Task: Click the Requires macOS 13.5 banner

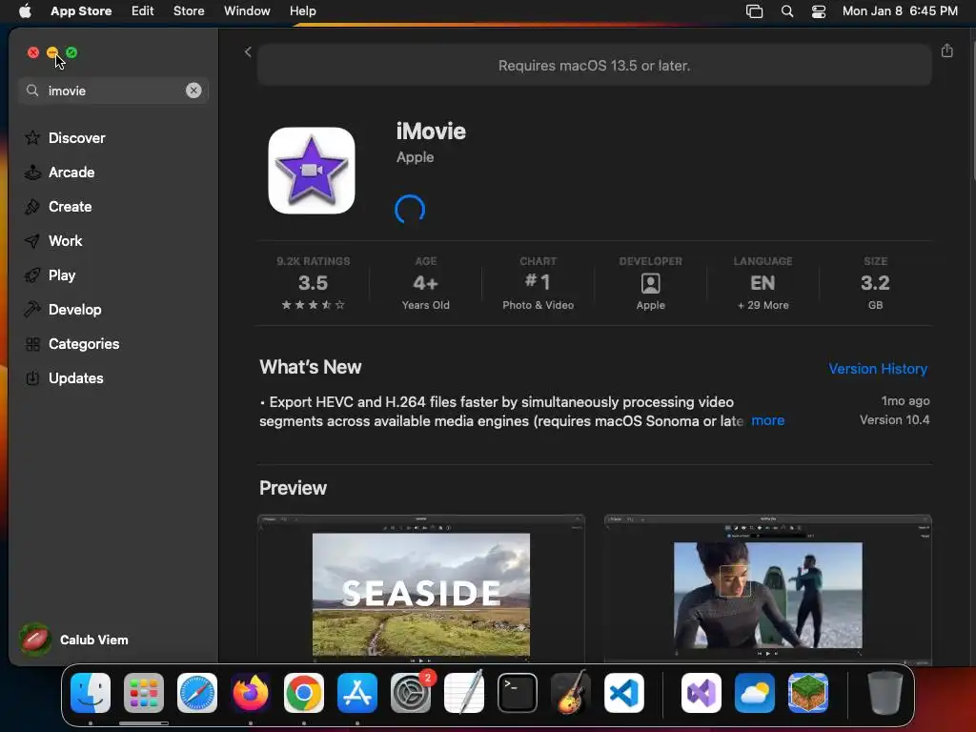Action: (595, 66)
